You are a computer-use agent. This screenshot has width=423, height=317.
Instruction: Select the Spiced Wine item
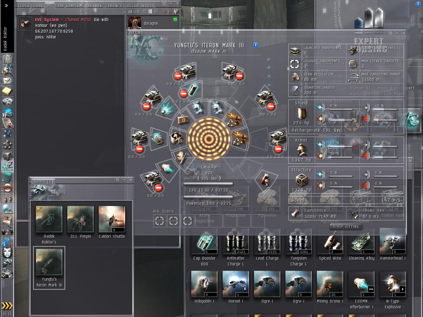[x=330, y=245]
